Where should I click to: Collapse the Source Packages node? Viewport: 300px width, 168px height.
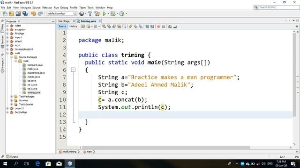11,57
